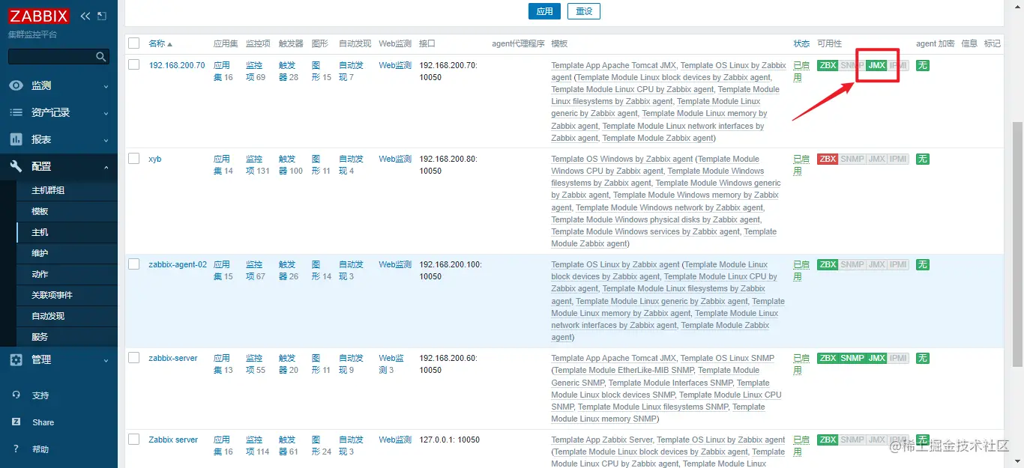
Task: Click the 报表 chart icon
Action: (x=16, y=139)
